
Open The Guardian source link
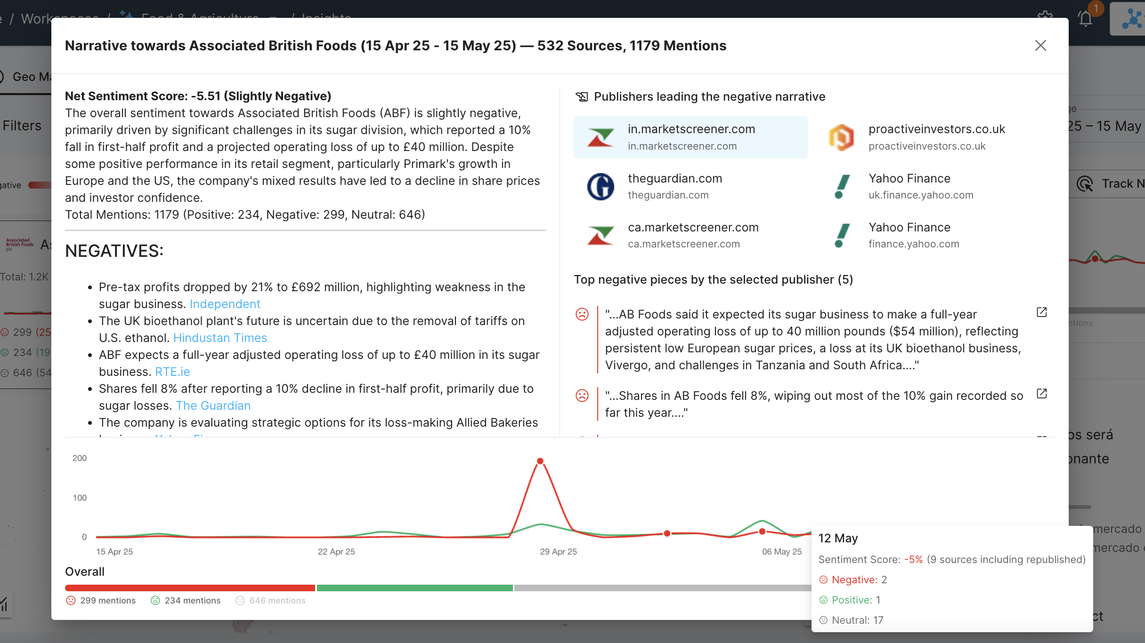213,406
